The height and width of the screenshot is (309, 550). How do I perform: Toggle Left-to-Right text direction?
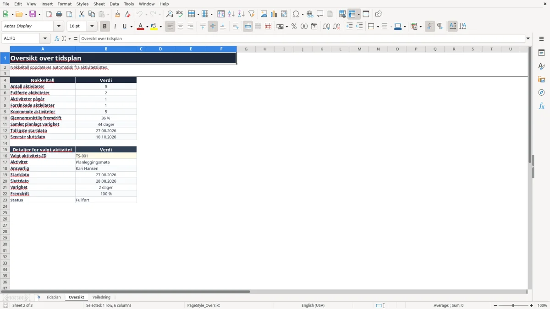[x=429, y=27]
